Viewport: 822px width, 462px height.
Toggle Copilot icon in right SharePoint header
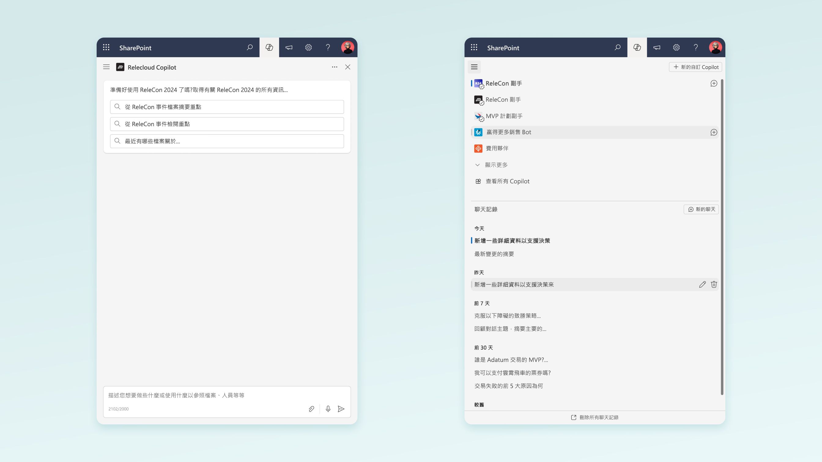pyautogui.click(x=637, y=47)
